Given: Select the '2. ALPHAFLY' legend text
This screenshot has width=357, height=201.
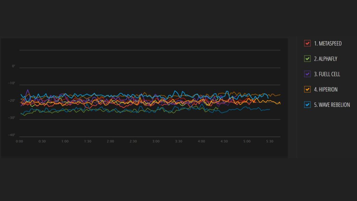Looking at the screenshot, I should 325,59.
